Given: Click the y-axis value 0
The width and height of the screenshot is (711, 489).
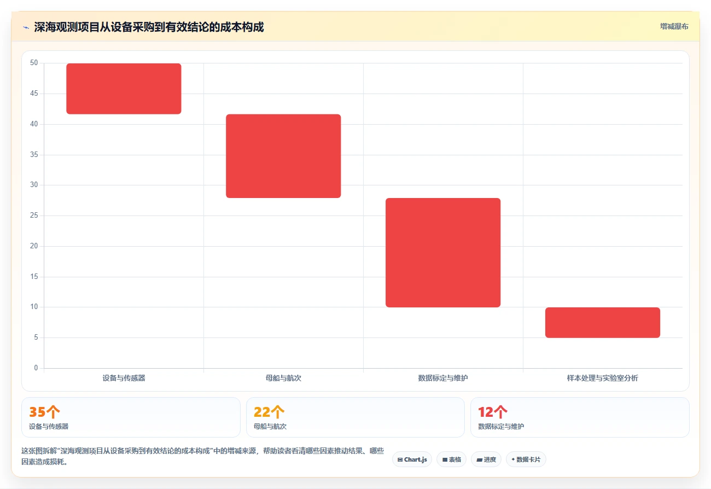Looking at the screenshot, I should 36,368.
